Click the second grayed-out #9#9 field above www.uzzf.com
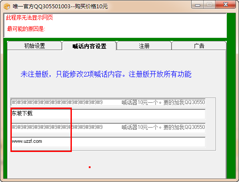Viewport: 239px width, 182px height. [108, 128]
